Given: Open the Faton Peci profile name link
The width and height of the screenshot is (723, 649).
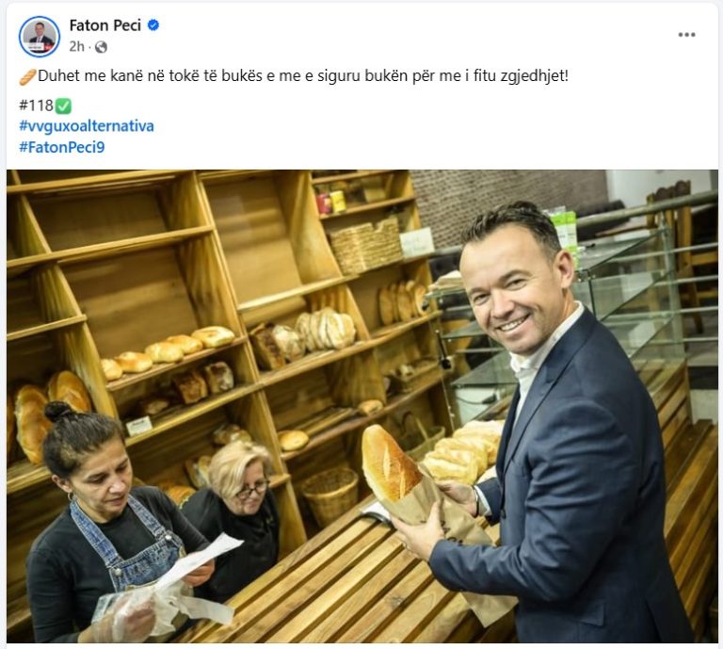Looking at the screenshot, I should pyautogui.click(x=105, y=25).
